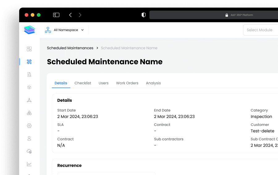278x175 pixels.
Task: Click the user profile sidebar icon
Action: [29, 139]
